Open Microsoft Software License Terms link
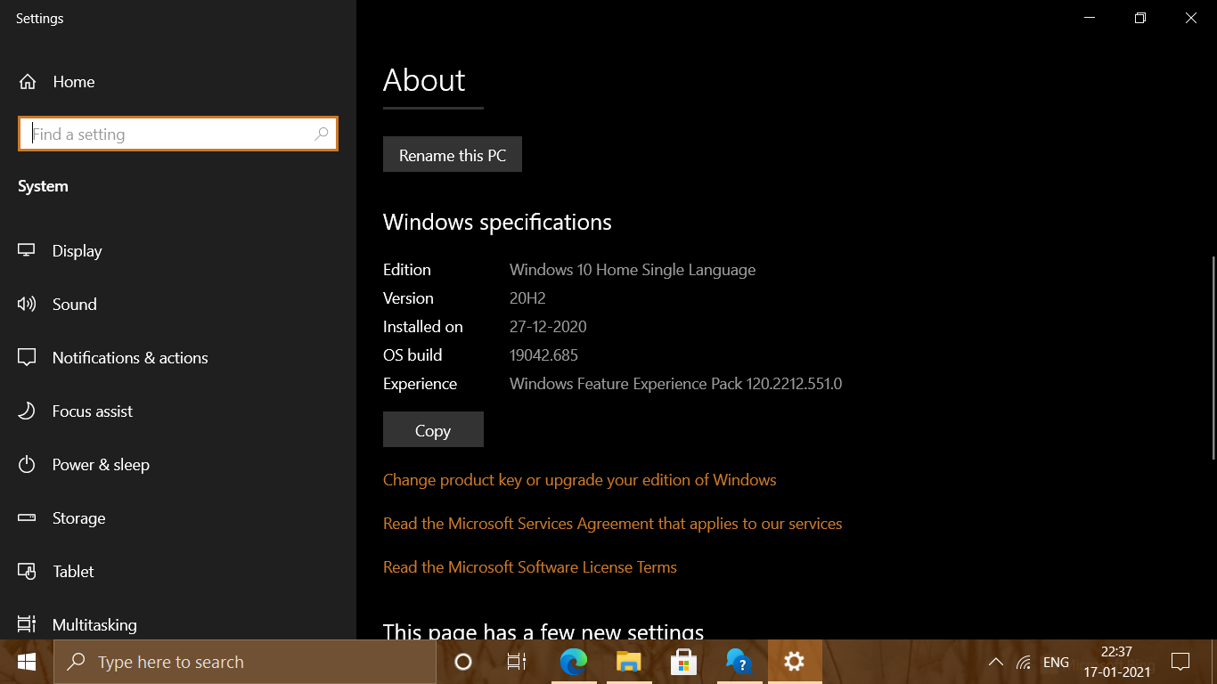Screen dimensions: 1217x684 [x=530, y=567]
